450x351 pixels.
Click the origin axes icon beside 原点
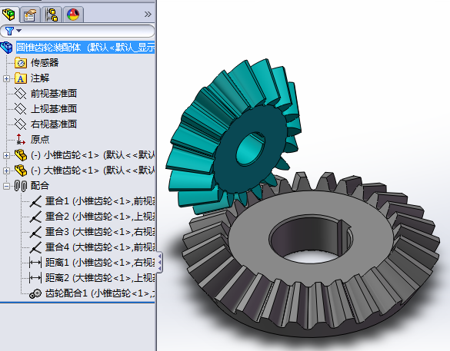pyautogui.click(x=20, y=139)
